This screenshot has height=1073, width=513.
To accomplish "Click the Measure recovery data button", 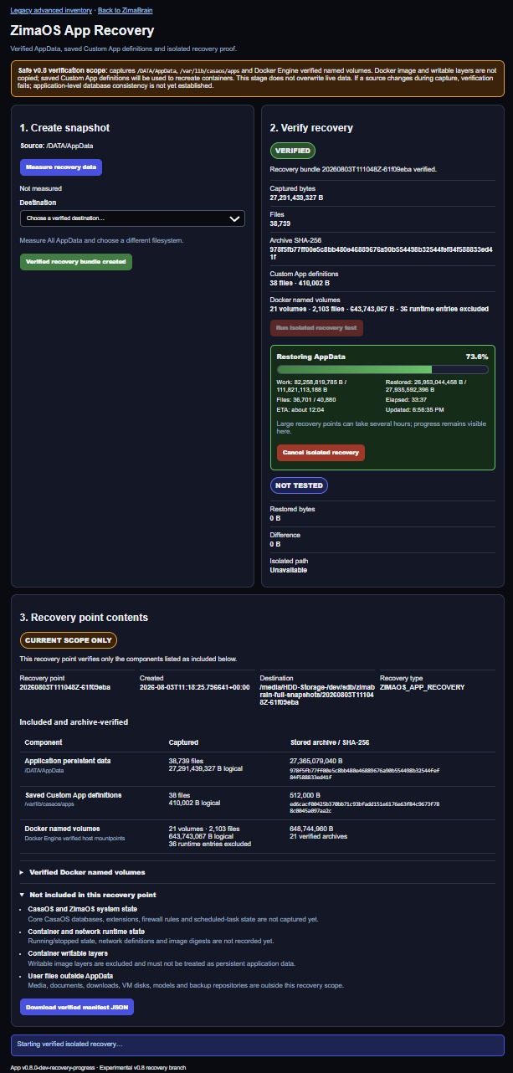I will click(61, 167).
